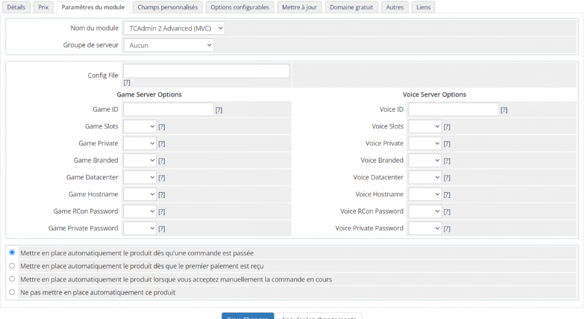Open the Voice Slots dropdown

pyautogui.click(x=425, y=126)
